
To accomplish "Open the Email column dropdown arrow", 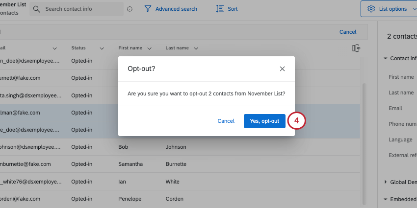I will click(55, 48).
